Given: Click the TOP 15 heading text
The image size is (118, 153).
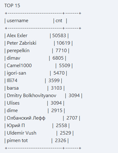Looking at the screenshot, I should click(12, 6).
